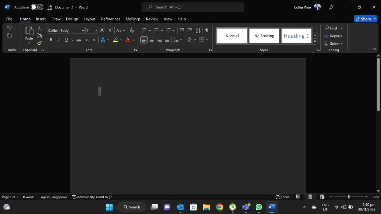
Task: Open Google Chrome from taskbar
Action: coord(219,207)
